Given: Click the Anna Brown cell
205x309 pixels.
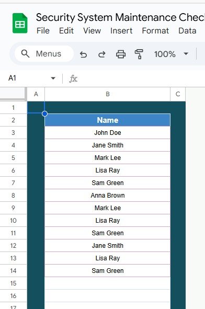Looking at the screenshot, I should (x=107, y=196).
